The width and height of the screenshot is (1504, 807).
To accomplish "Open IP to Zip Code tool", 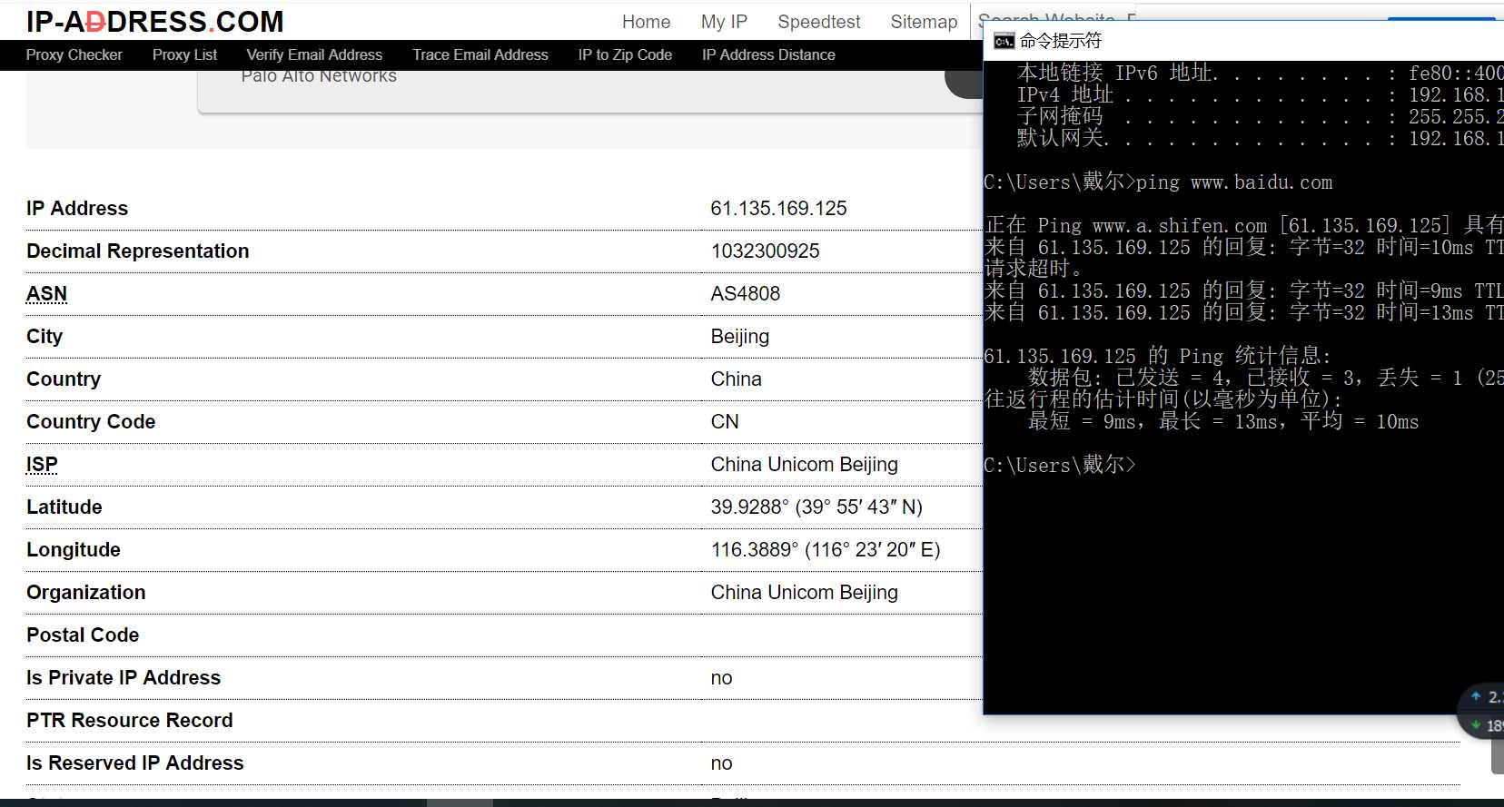I will click(625, 54).
